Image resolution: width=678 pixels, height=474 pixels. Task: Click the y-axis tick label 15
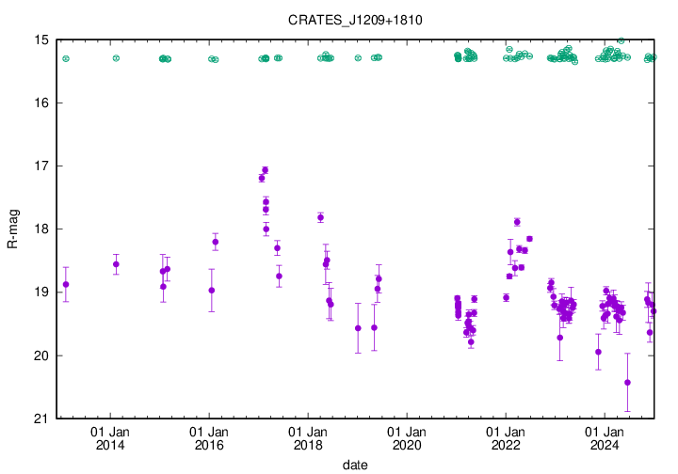[x=42, y=40]
